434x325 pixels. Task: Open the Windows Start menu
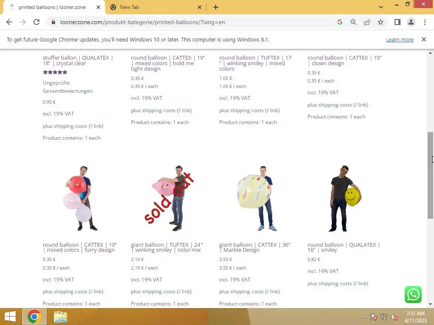coord(10,317)
